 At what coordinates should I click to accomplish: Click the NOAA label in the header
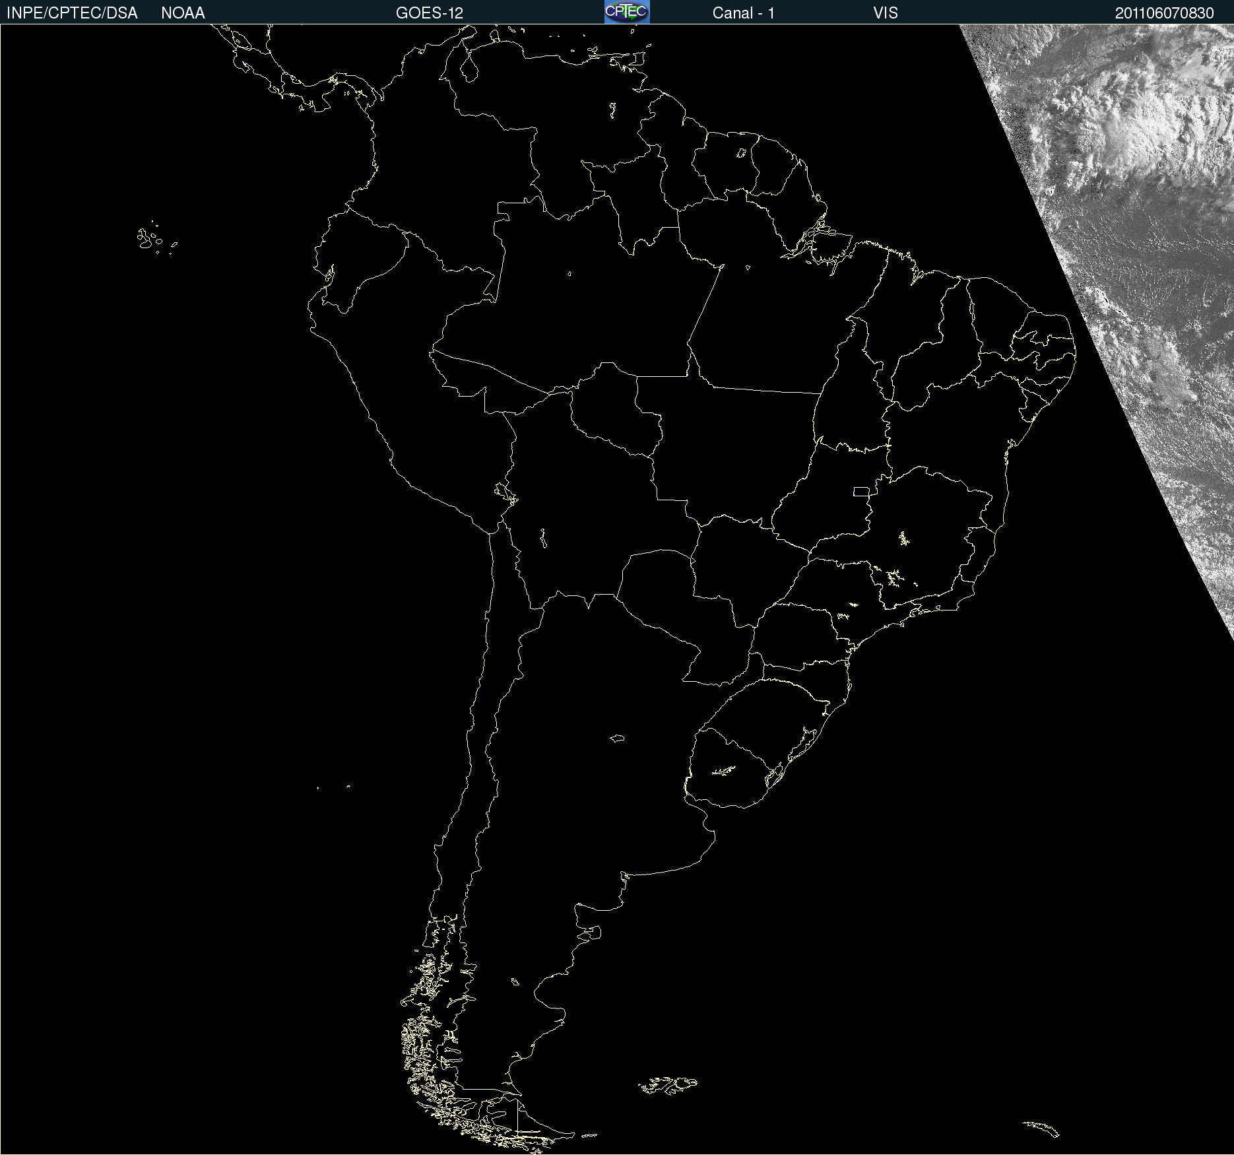[183, 13]
